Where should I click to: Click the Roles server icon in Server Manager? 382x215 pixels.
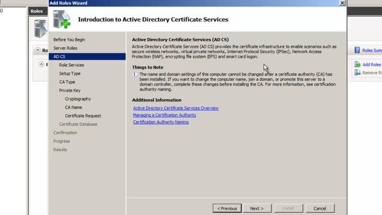(x=41, y=29)
